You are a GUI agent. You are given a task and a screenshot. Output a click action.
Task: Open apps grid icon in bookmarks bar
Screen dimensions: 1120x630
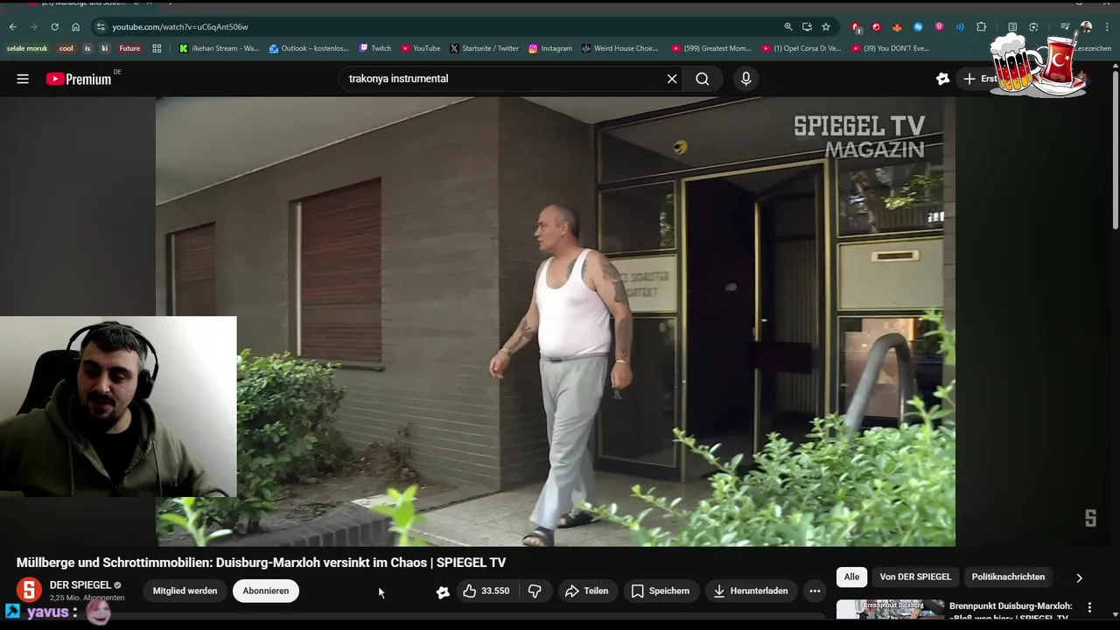[x=157, y=49]
